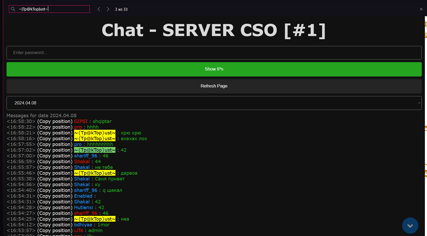The image size is (427, 236).
Task: Click the page scrollbar on right edge
Action: click(x=426, y=104)
